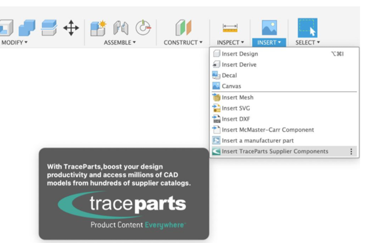This screenshot has width=365, height=243.
Task: Click the New Component icon in Assemble
Action: click(x=98, y=28)
